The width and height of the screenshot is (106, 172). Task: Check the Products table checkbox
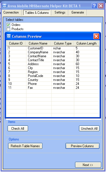click(8, 29)
